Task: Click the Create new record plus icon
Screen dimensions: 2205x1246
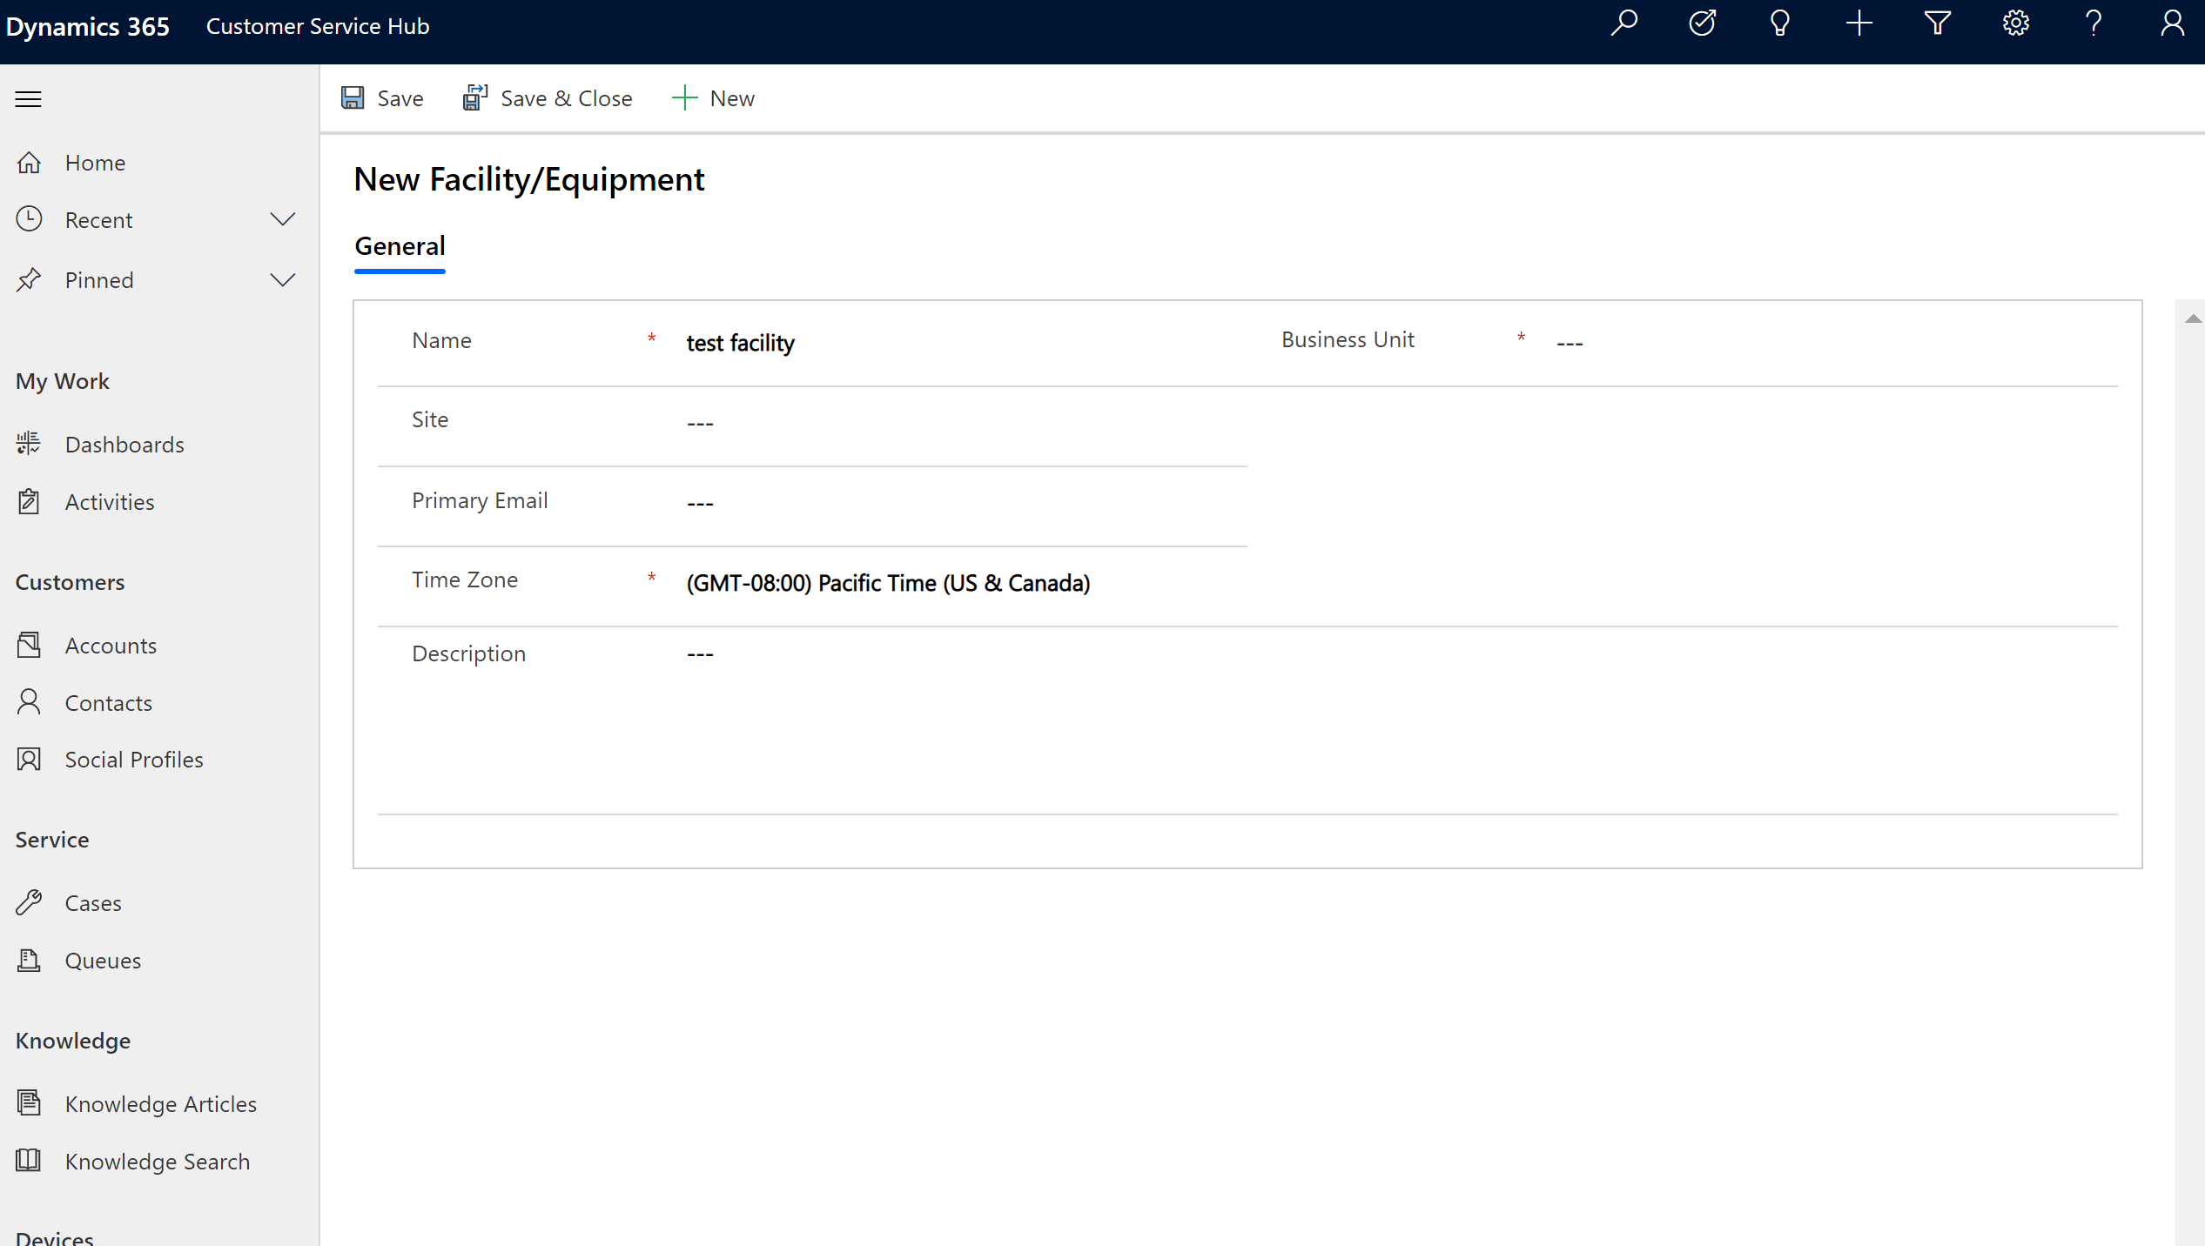Action: pos(1859,24)
